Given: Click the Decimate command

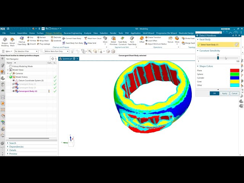Looking at the screenshot, I should click(x=56, y=37).
